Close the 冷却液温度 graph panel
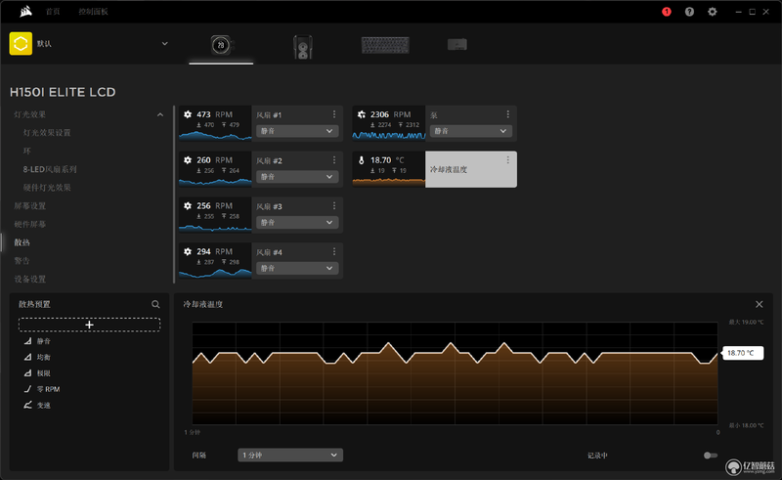 coord(760,304)
